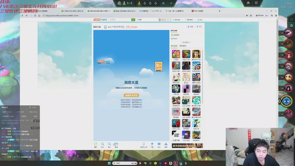Click the topmost player portrait in game sidebar

[x=288, y=33]
